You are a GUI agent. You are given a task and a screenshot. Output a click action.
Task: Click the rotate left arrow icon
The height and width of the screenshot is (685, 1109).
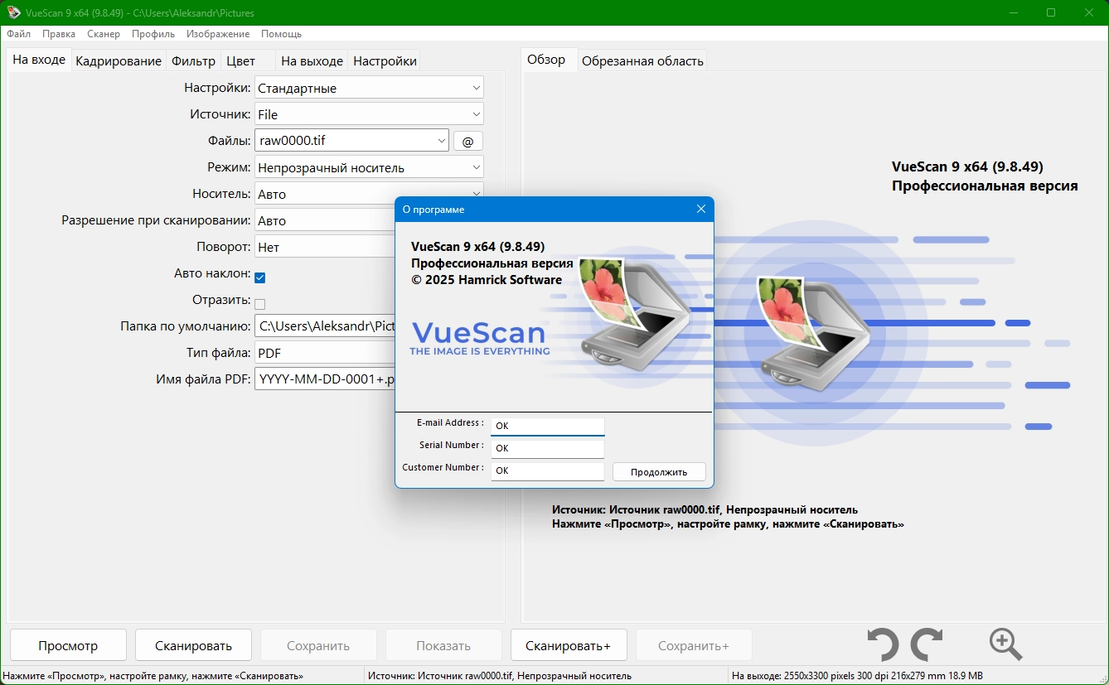pos(883,644)
